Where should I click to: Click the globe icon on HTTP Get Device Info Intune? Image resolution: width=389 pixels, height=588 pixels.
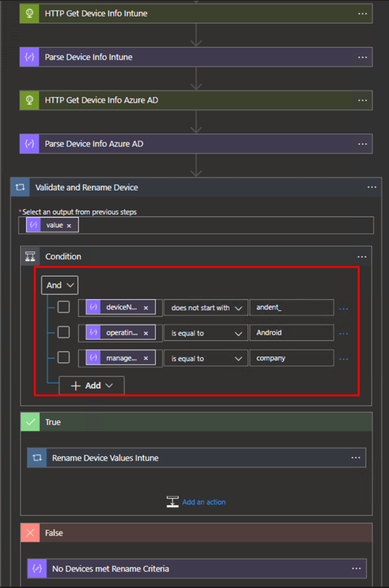29,12
